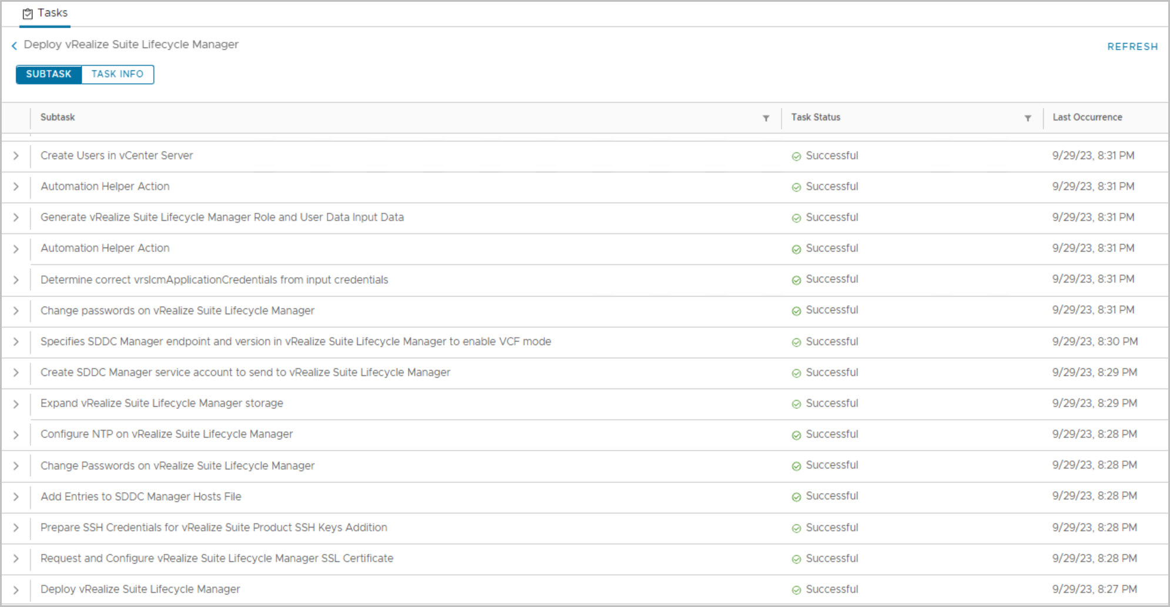1170x607 pixels.
Task: Click the Subtask column filter icon
Action: (766, 118)
